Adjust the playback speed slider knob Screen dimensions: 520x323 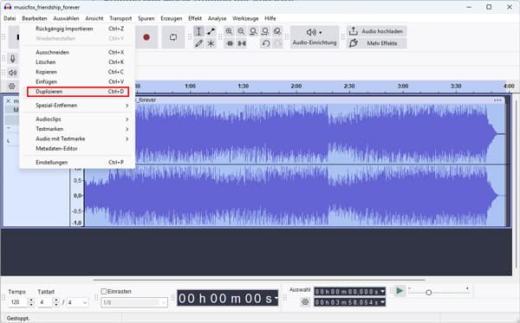tap(428, 293)
